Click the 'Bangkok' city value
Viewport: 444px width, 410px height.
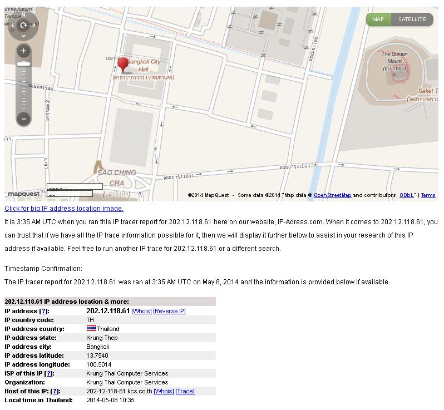pyautogui.click(x=98, y=347)
